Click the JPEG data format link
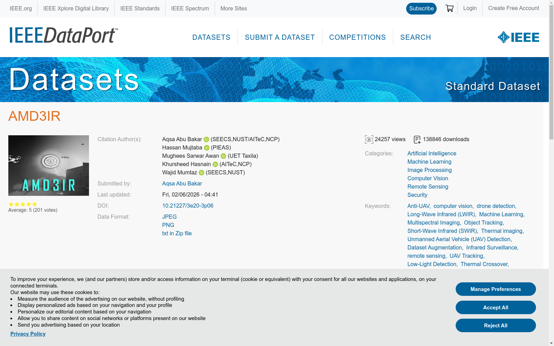Image resolution: width=554 pixels, height=346 pixels. (x=169, y=217)
